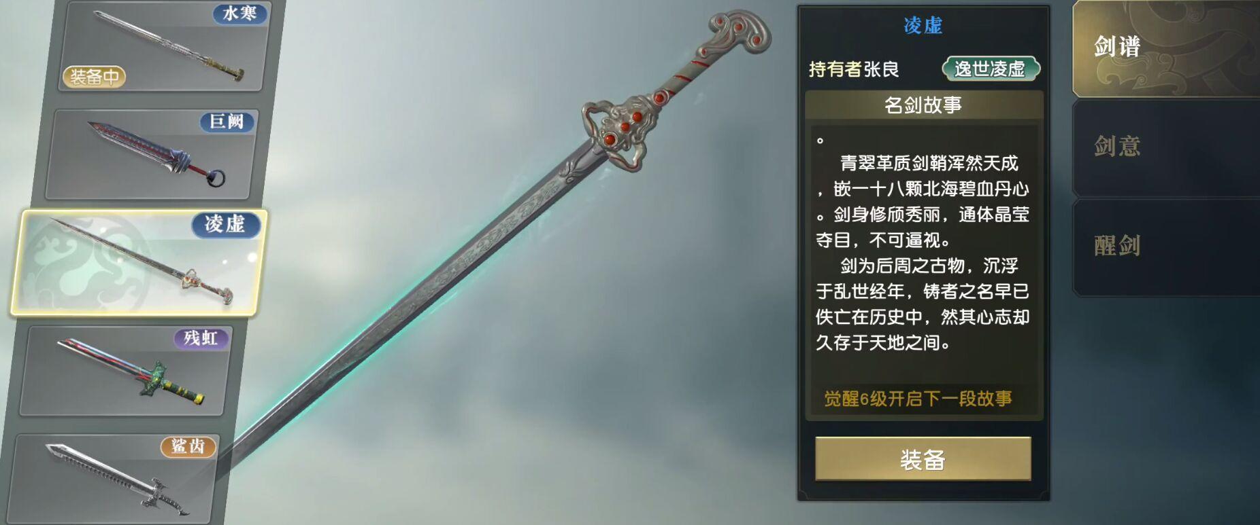The image size is (1260, 525).
Task: Click the 装备中 equipped badge
Action: coord(95,77)
